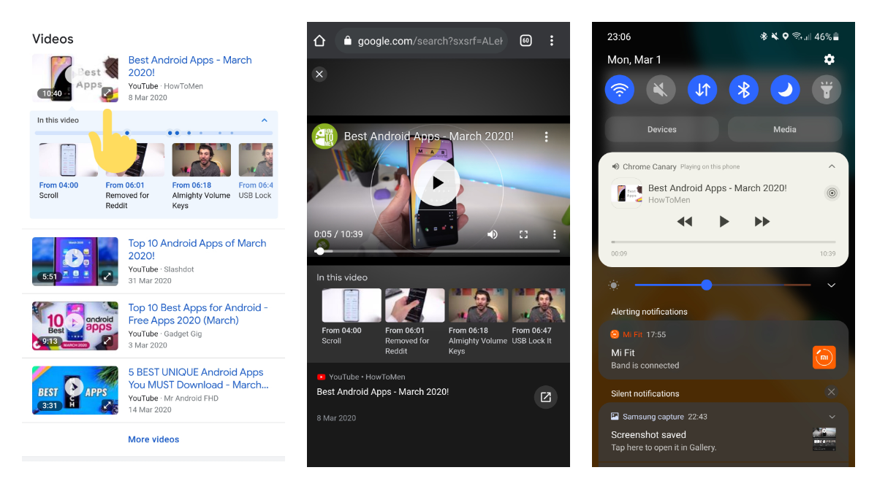The height and width of the screenshot is (489, 877).
Task: Tap the address bar with the google.com URL
Action: click(421, 41)
